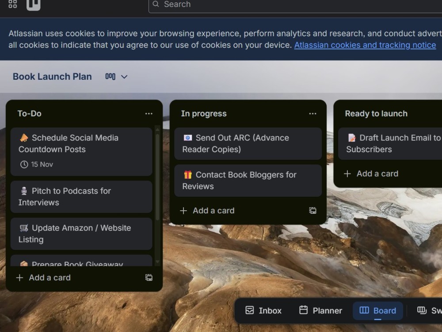Add a card to To-Do list
This screenshot has width=442, height=332.
[43, 278]
